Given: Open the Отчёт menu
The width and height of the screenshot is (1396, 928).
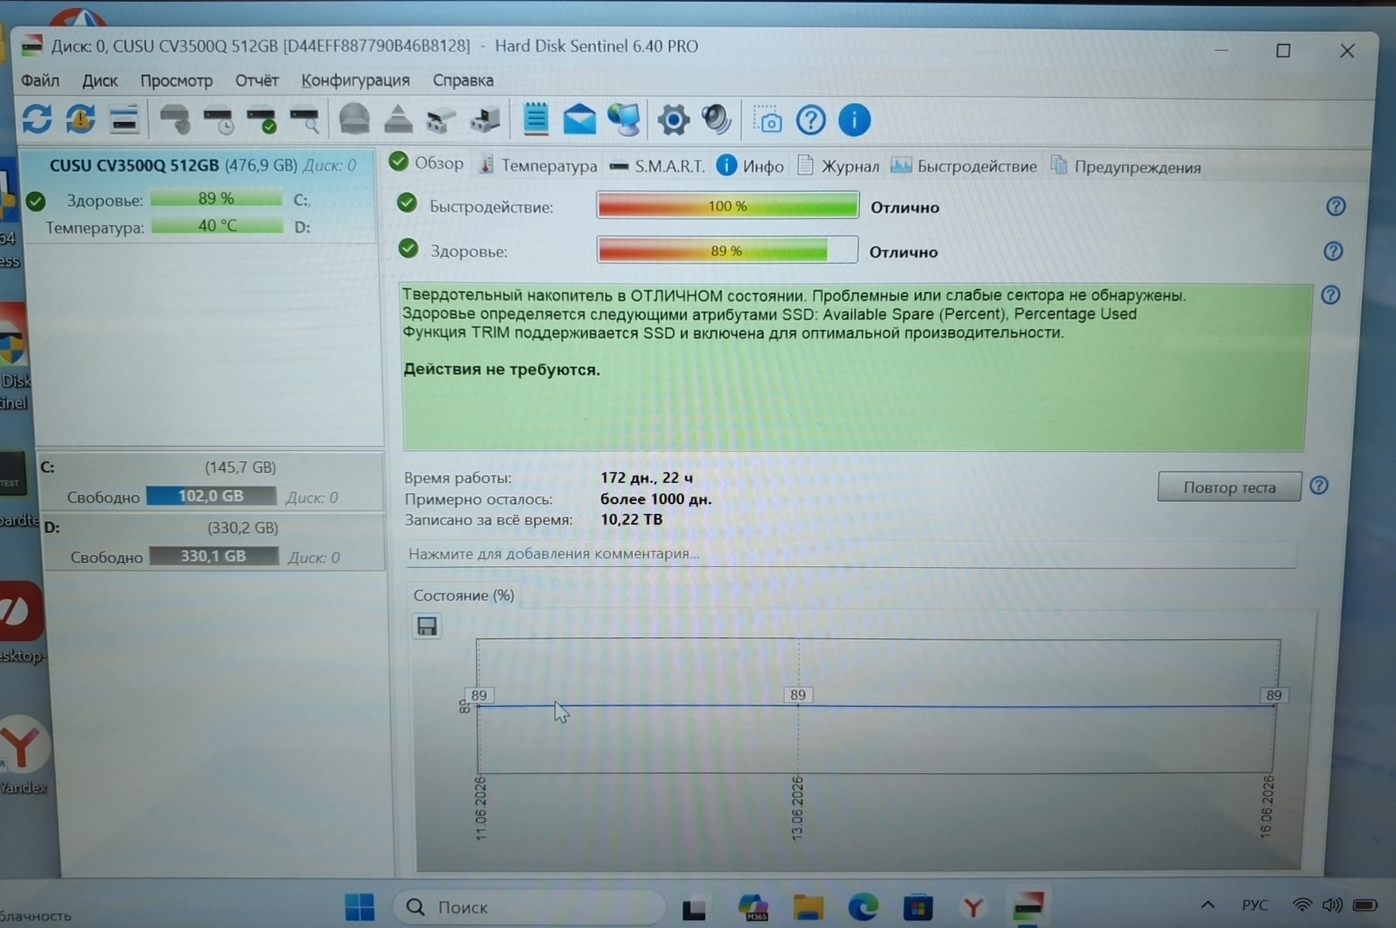Looking at the screenshot, I should coord(257,81).
